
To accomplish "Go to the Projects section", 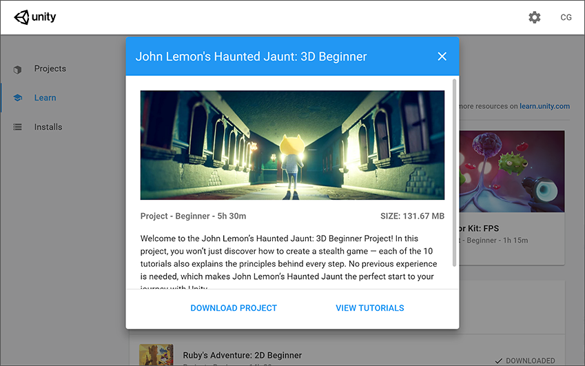I will tap(50, 69).
